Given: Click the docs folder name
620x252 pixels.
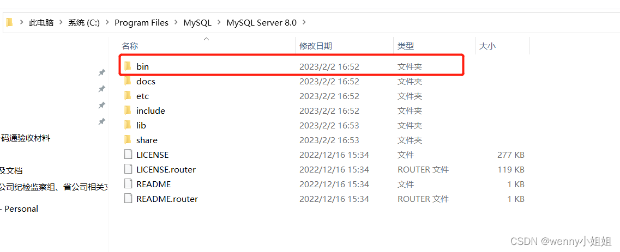Looking at the screenshot, I should [x=146, y=82].
